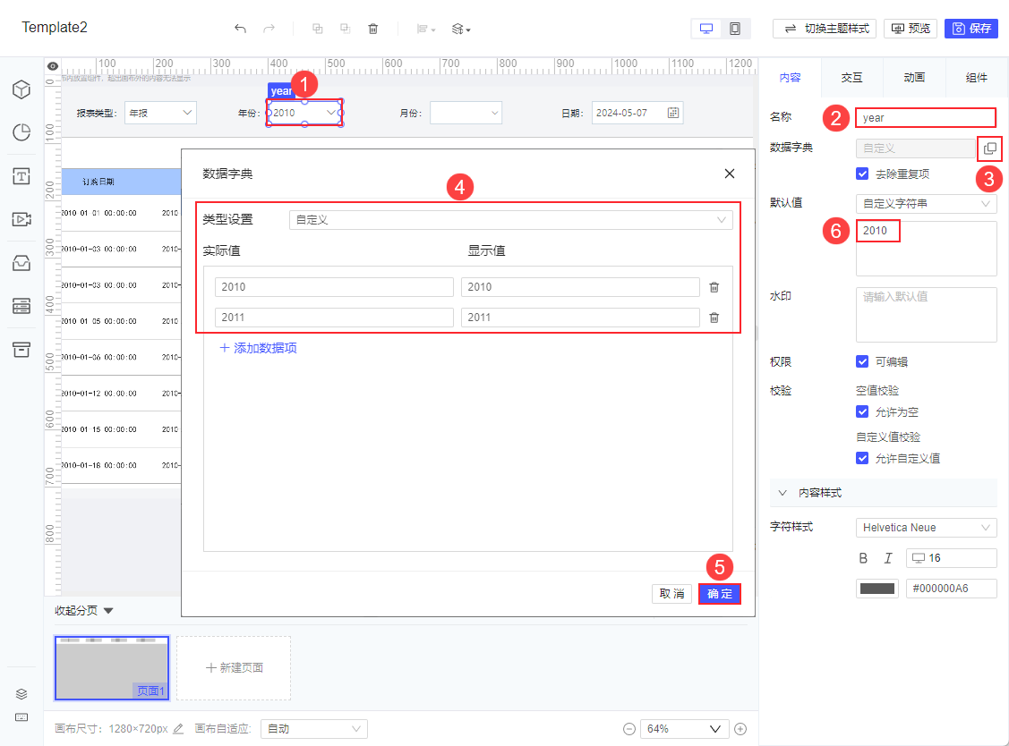1009x746 pixels.
Task: Click the 保存 save button
Action: [971, 29]
